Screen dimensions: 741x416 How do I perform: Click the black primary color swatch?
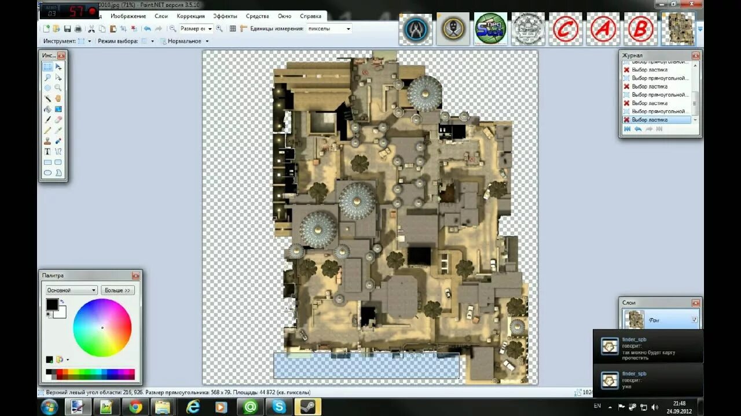tap(52, 304)
